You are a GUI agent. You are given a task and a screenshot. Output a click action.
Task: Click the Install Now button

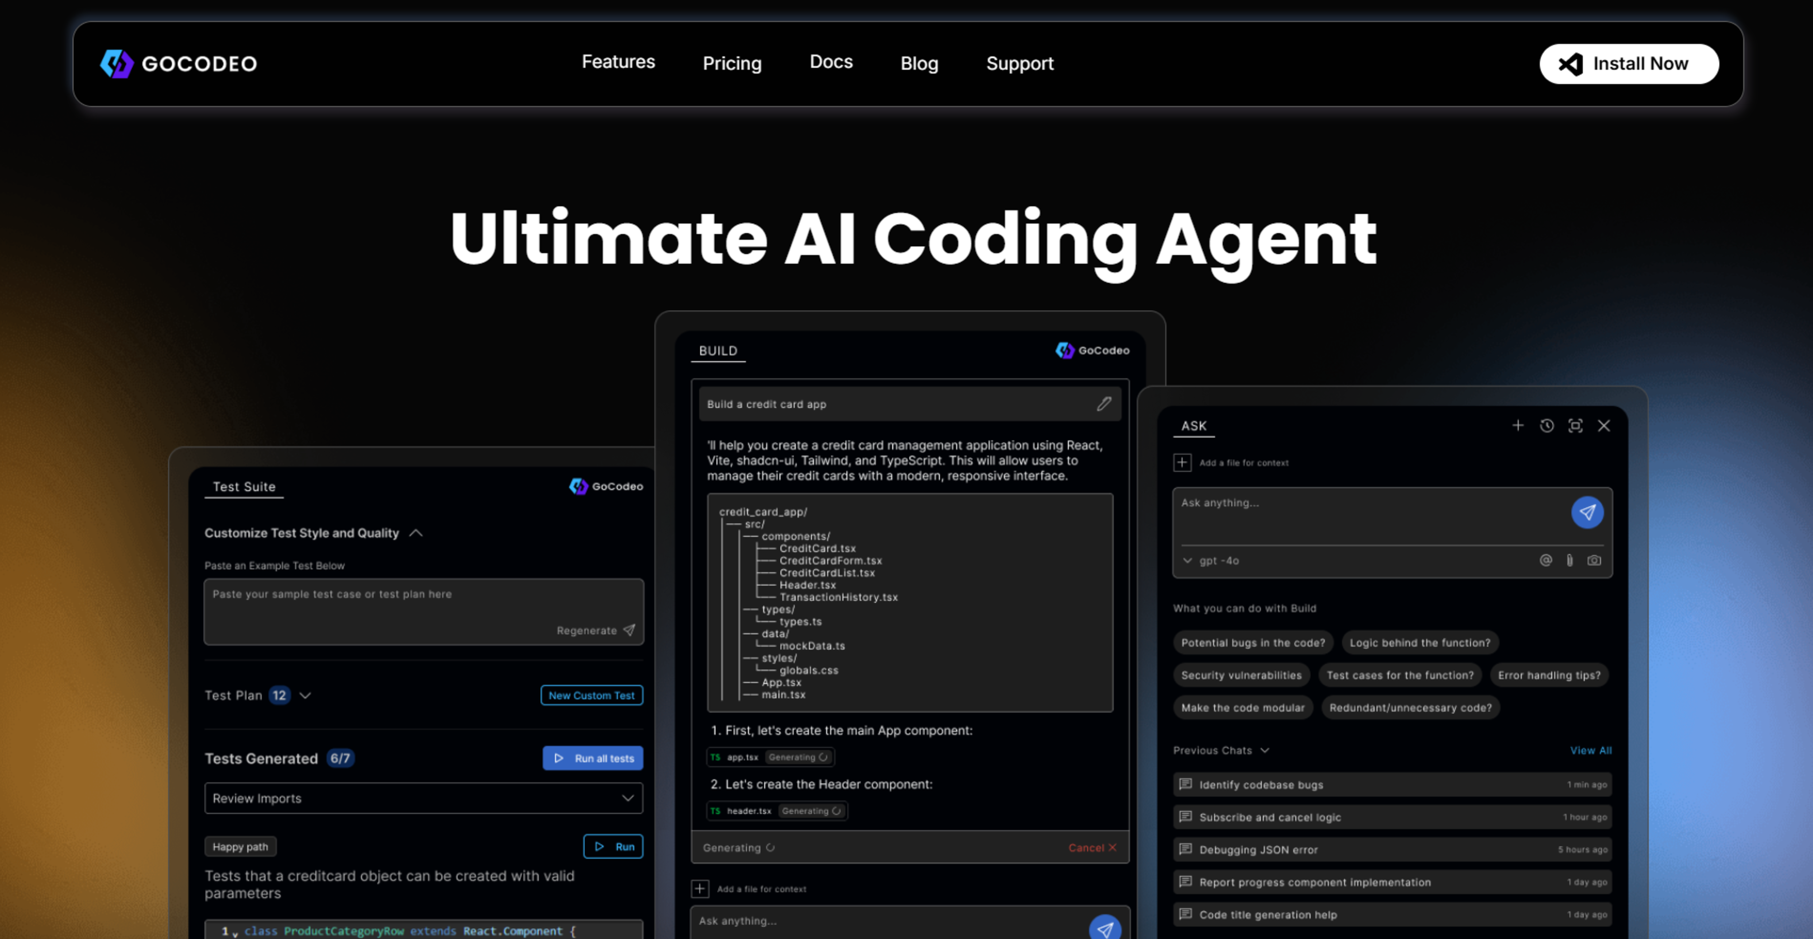pos(1628,63)
